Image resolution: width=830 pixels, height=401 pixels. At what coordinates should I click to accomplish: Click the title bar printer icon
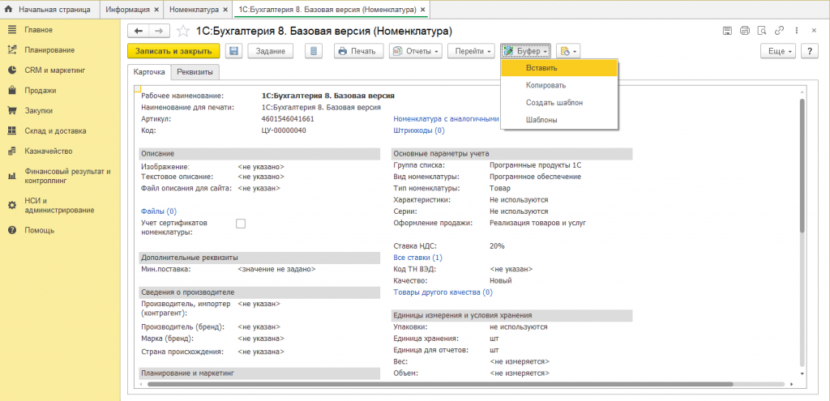(x=745, y=31)
